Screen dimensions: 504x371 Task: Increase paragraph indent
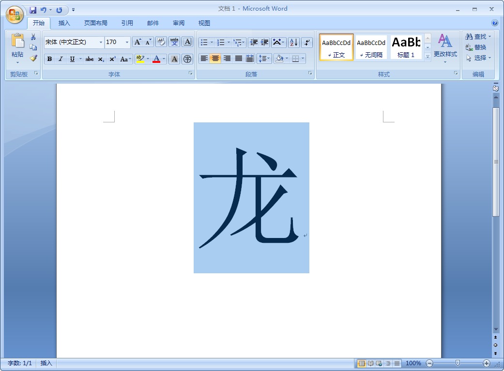pyautogui.click(x=264, y=43)
